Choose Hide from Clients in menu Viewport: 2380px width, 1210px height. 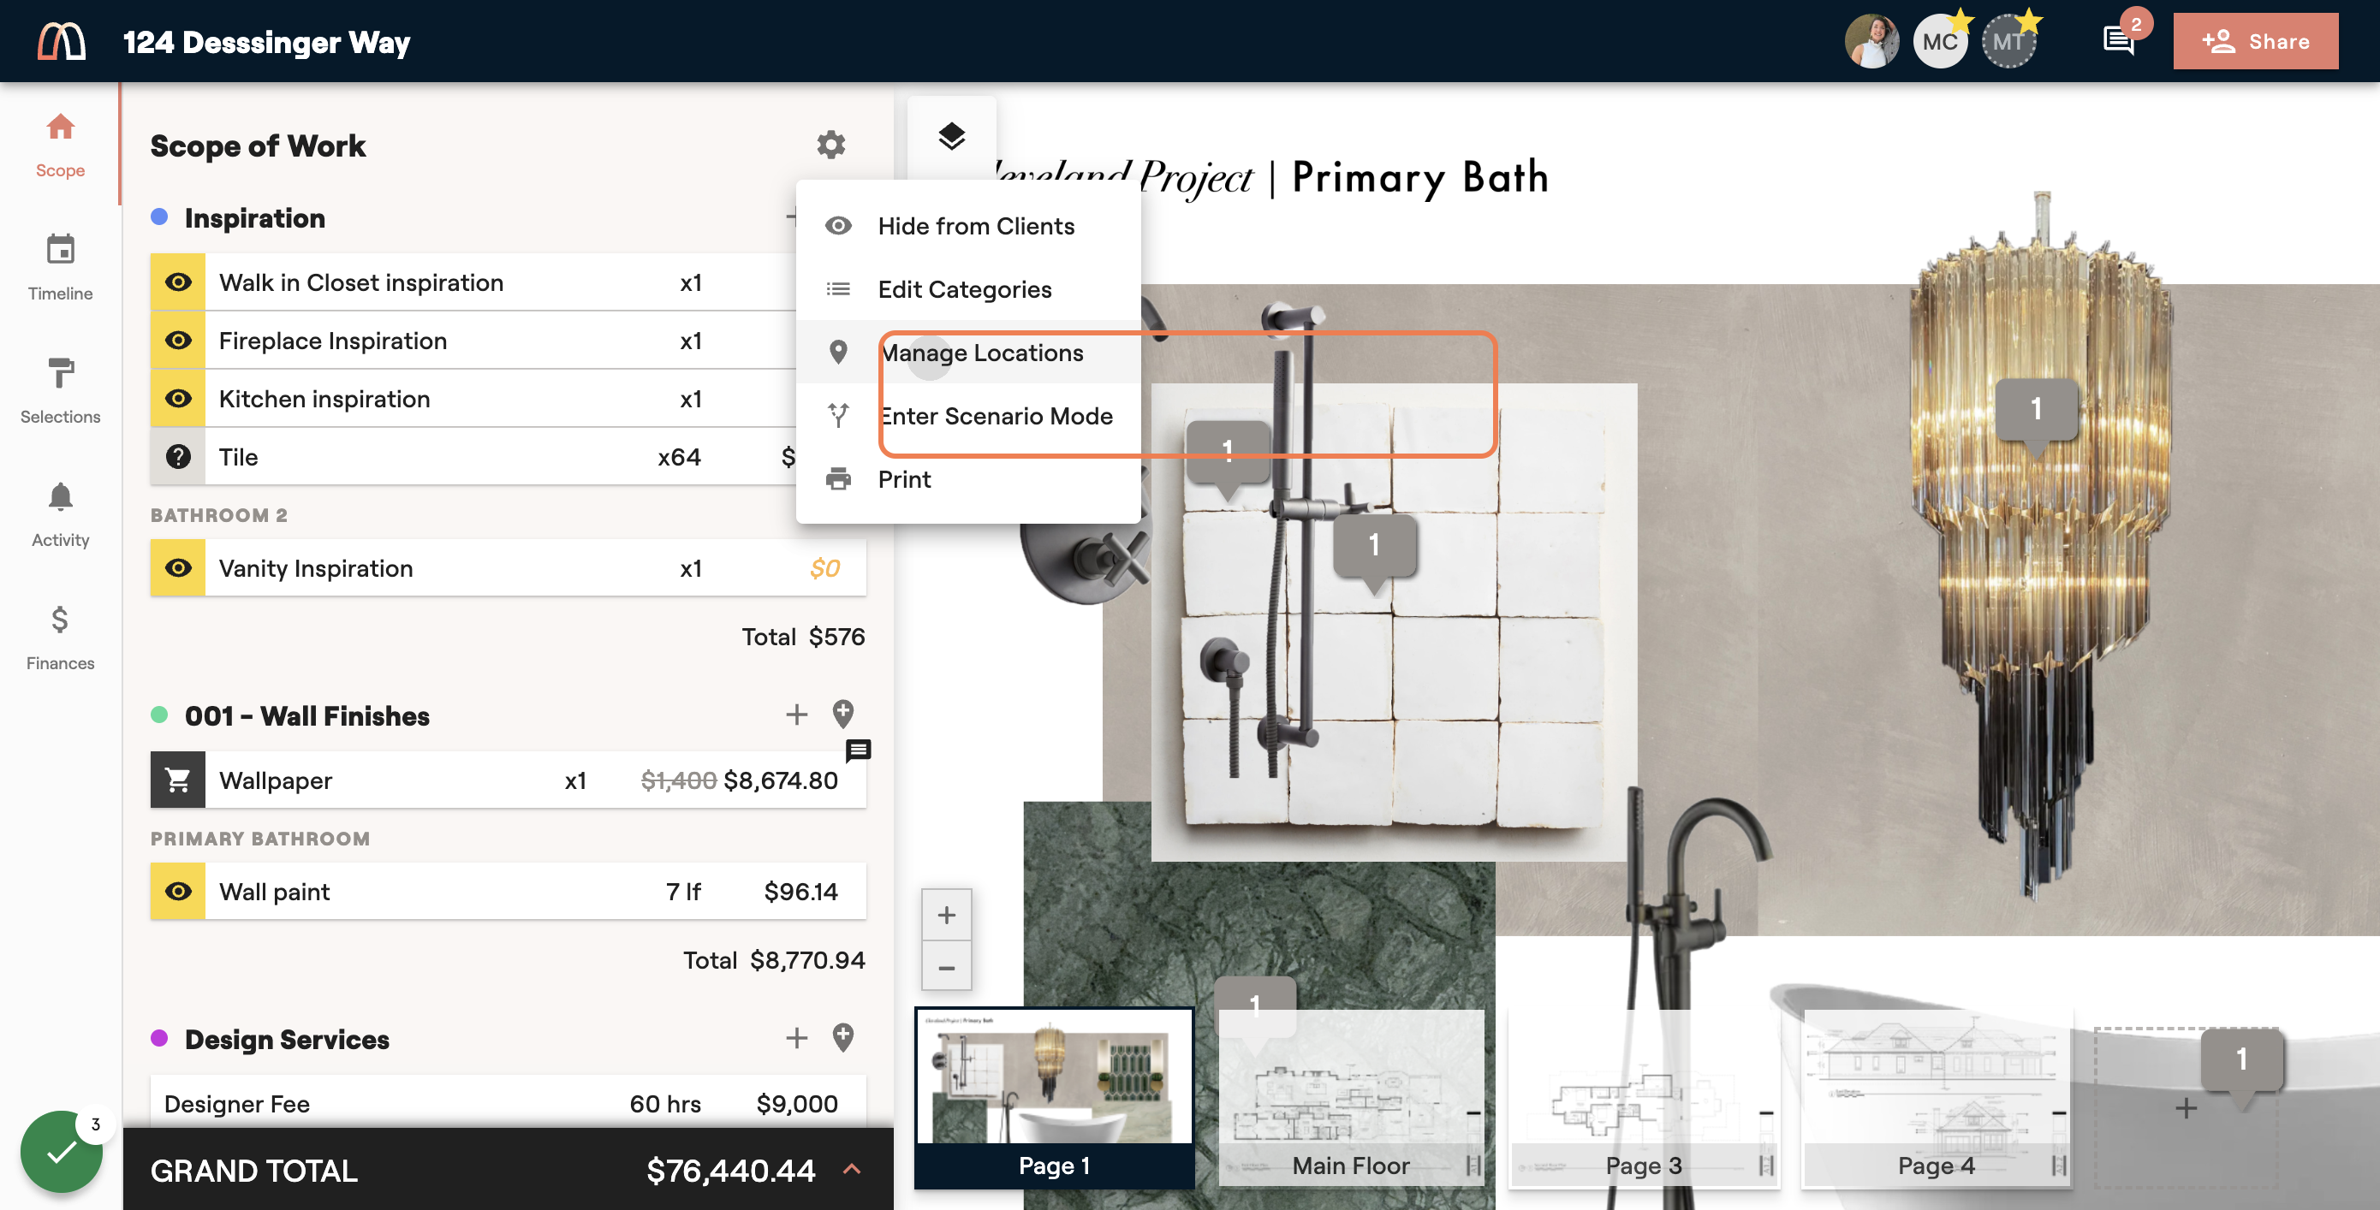[968, 226]
